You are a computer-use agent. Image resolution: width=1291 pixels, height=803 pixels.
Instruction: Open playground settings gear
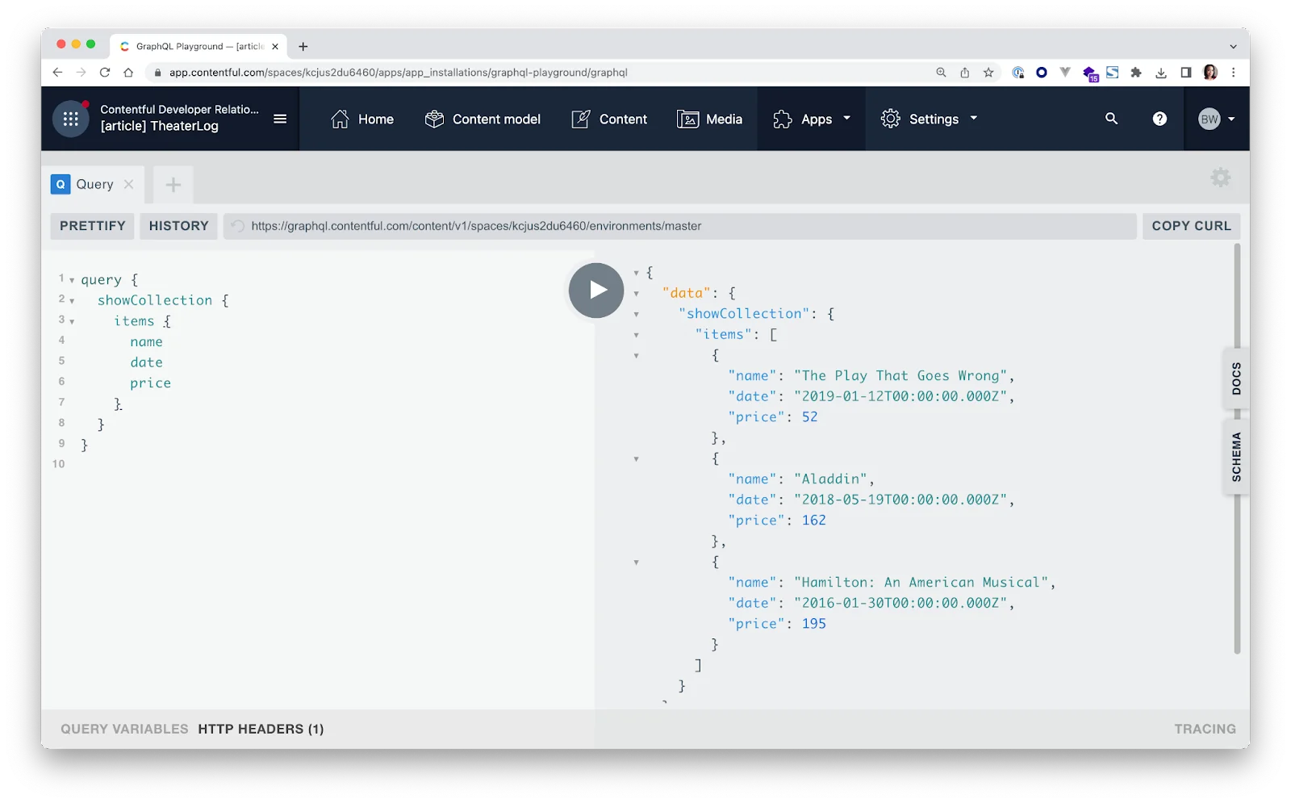pos(1221,178)
